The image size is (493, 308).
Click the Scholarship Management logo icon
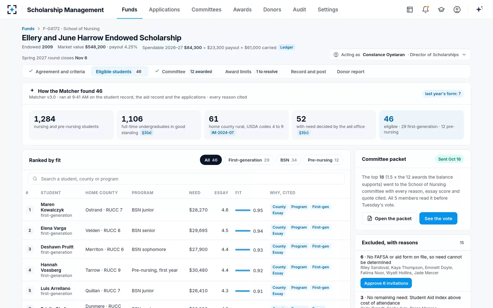[12, 10]
